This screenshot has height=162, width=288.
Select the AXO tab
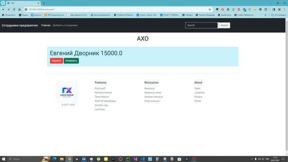pyautogui.click(x=23, y=3)
